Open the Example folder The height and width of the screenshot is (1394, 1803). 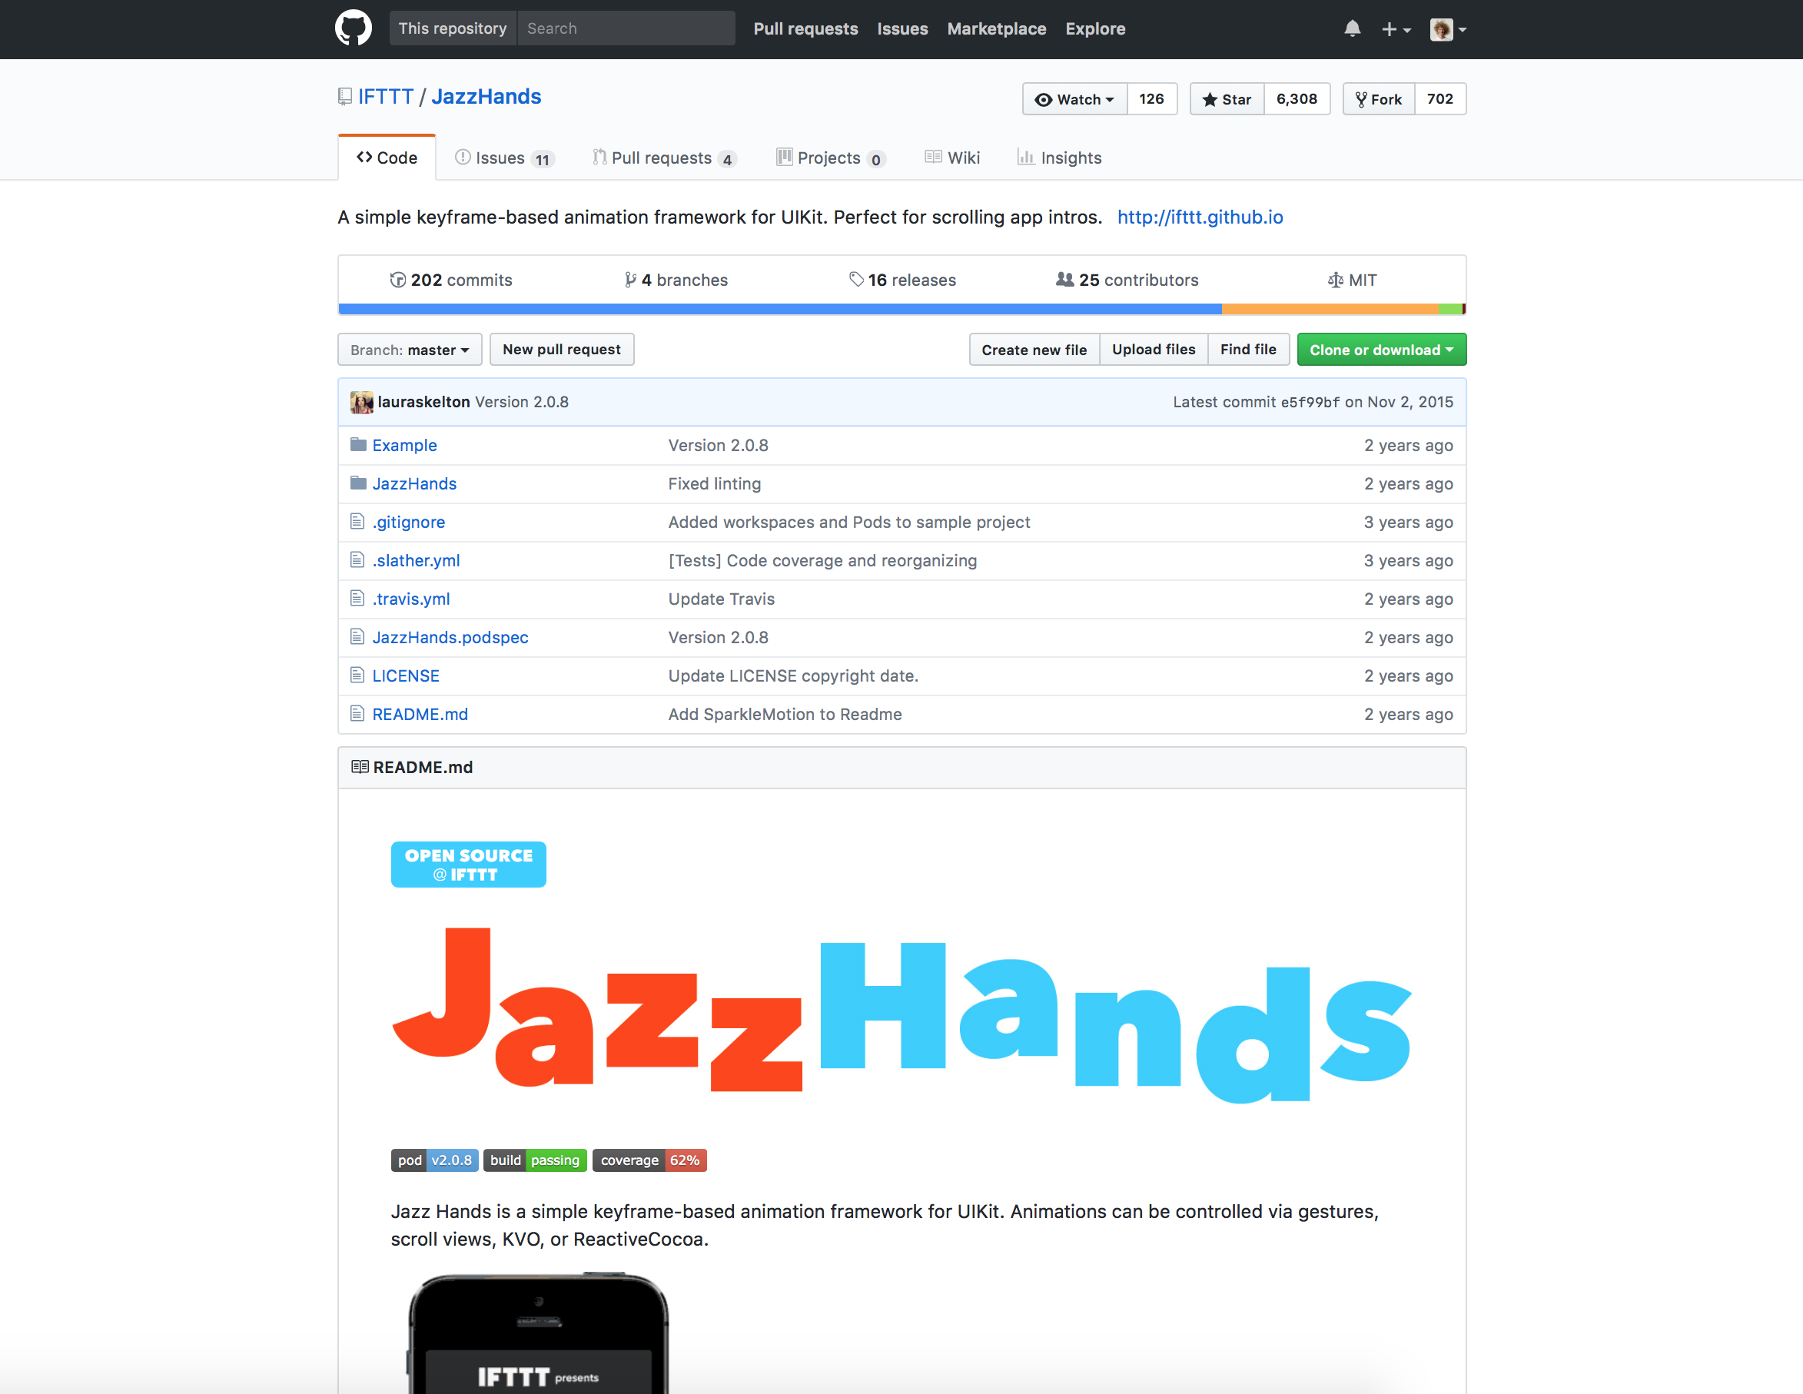[x=404, y=445]
